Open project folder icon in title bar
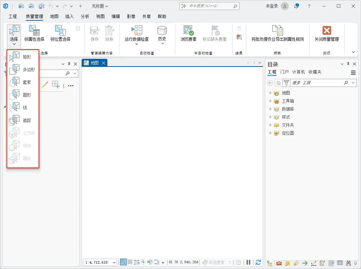Screen dimensions: 361x269 coord(31,6)
